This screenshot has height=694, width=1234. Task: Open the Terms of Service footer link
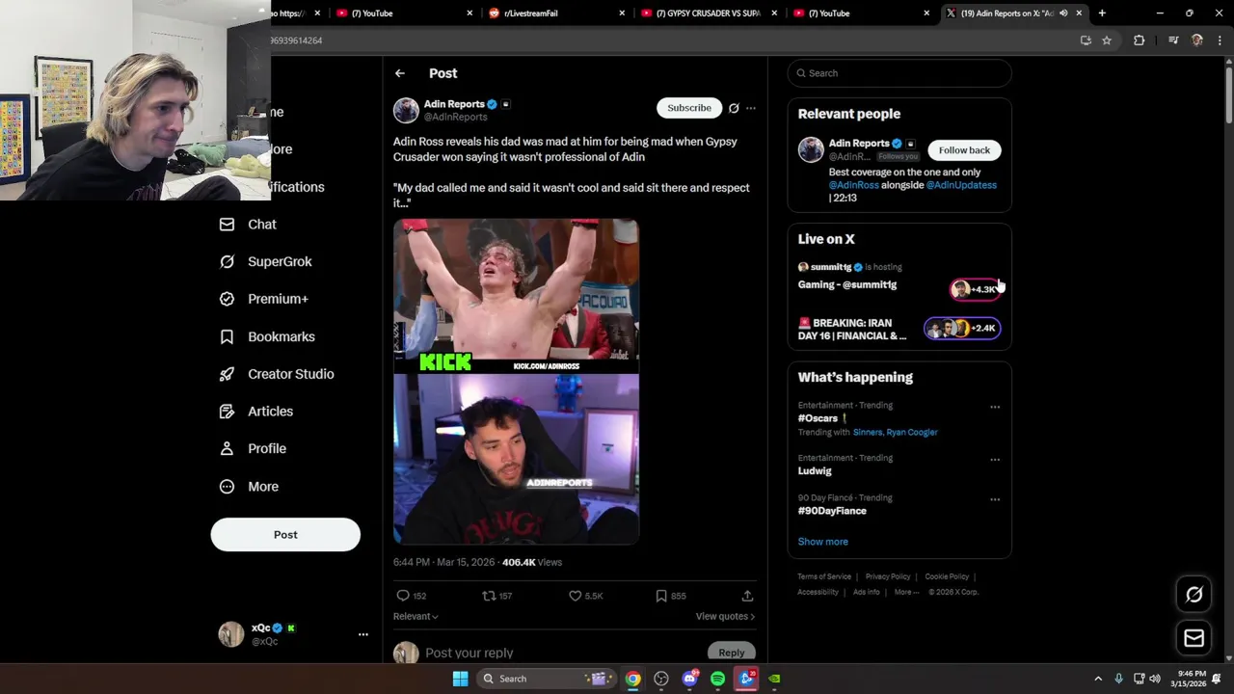pyautogui.click(x=824, y=576)
